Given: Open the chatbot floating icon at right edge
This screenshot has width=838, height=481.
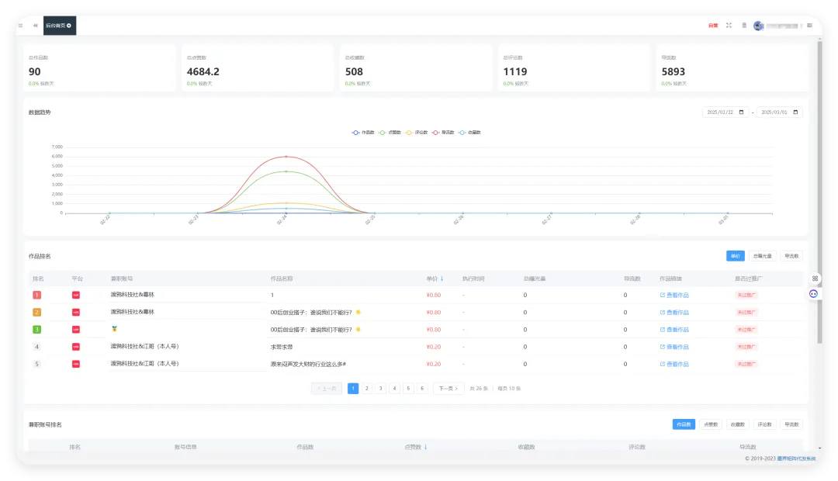Looking at the screenshot, I should 813,293.
